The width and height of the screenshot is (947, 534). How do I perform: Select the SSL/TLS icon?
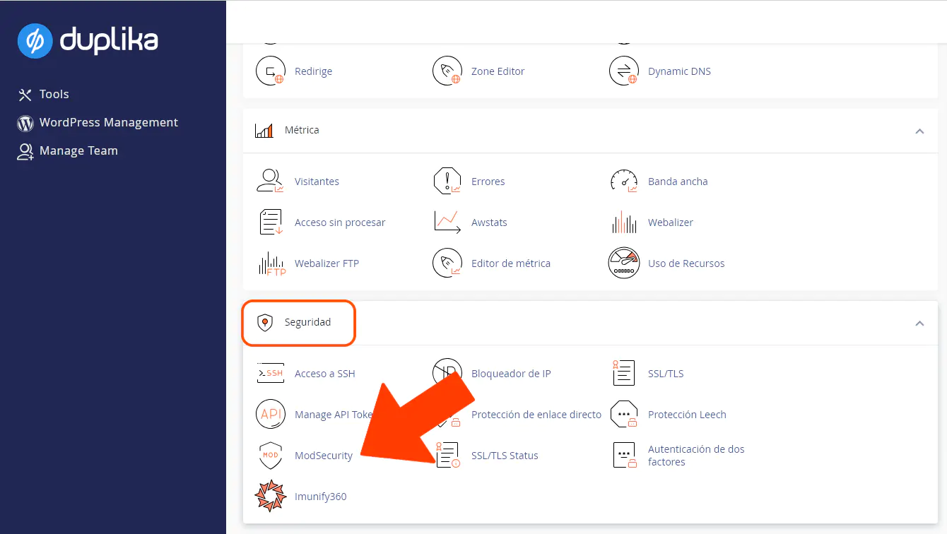click(x=623, y=373)
